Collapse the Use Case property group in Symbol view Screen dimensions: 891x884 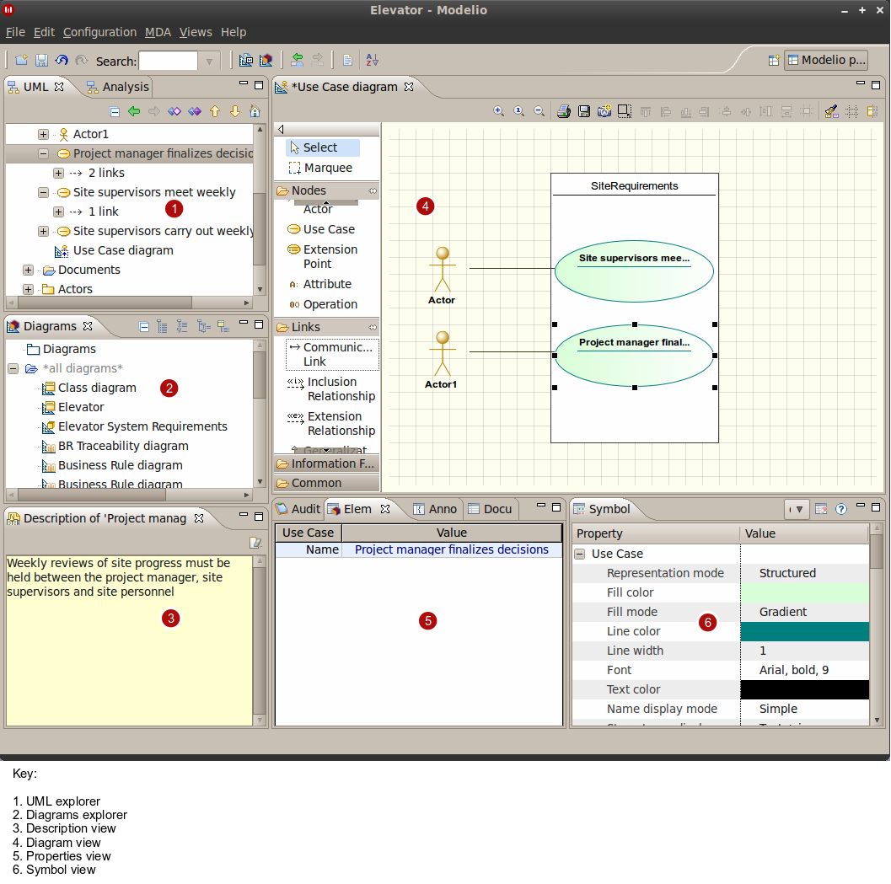point(580,554)
